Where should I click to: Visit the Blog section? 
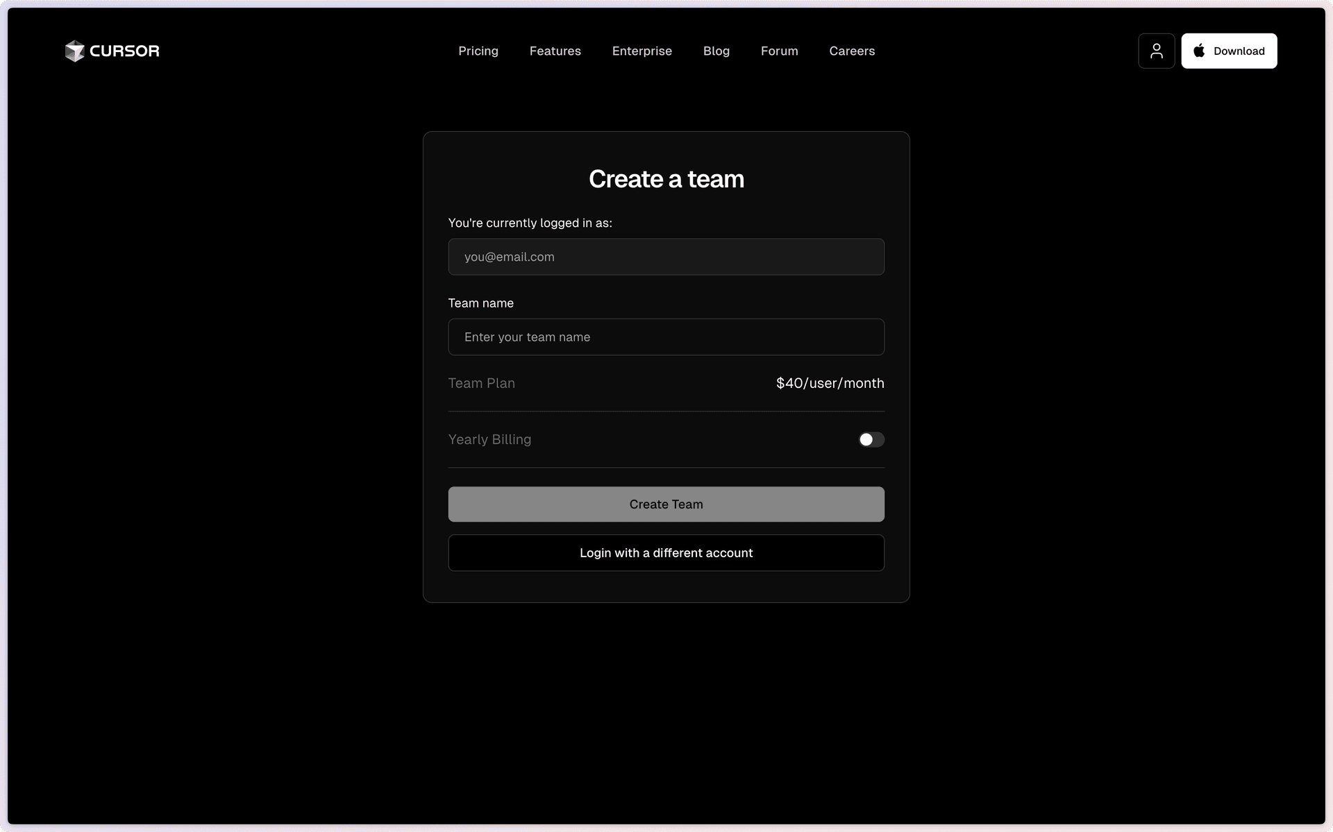click(x=716, y=51)
